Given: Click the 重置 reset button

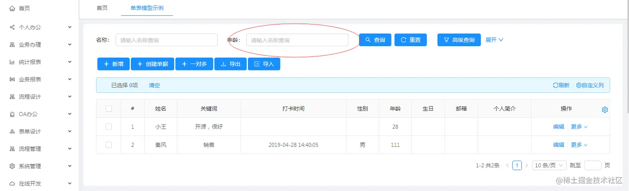Looking at the screenshot, I should pyautogui.click(x=411, y=40).
